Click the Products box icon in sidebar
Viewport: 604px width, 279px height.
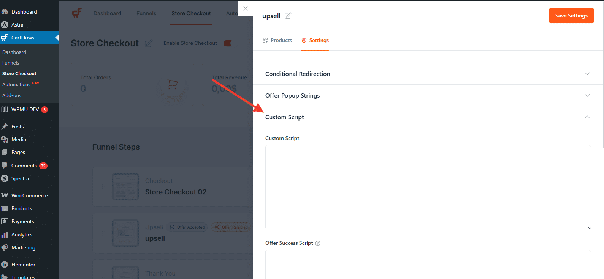pos(5,208)
